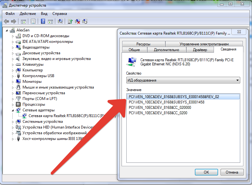Open Properties toolbar icon
This screenshot has width=252, height=185.
click(x=33, y=22)
